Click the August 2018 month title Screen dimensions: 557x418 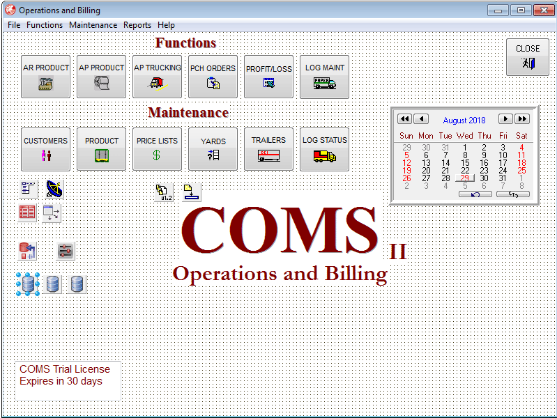click(x=464, y=121)
